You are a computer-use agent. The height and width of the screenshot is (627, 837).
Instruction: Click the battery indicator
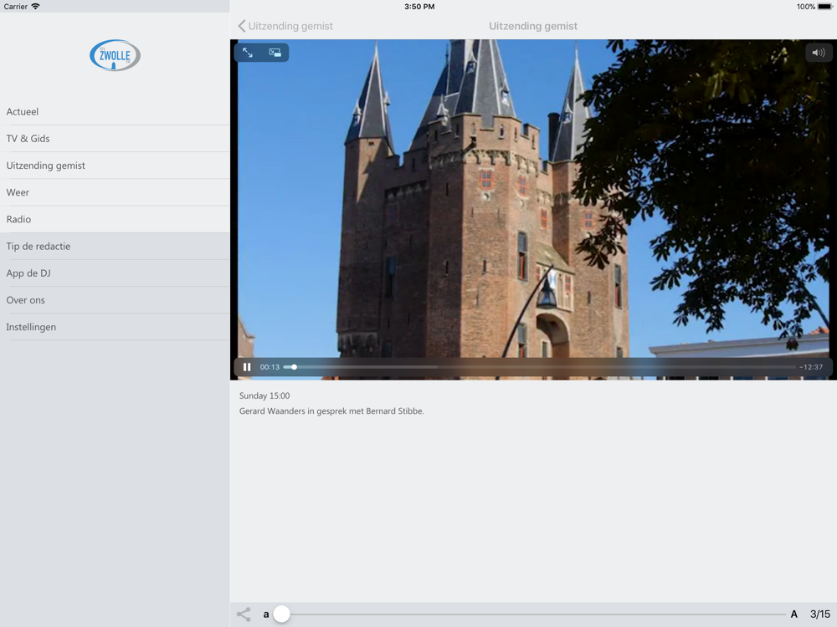click(x=825, y=7)
